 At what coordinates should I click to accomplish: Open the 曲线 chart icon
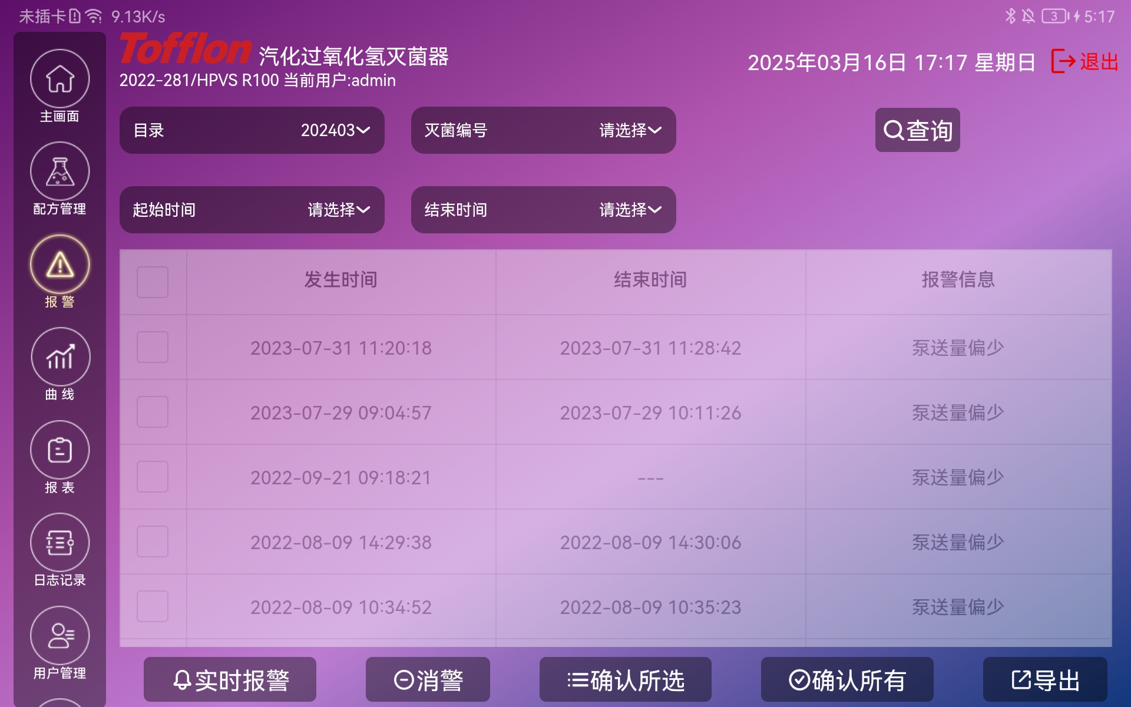[60, 357]
